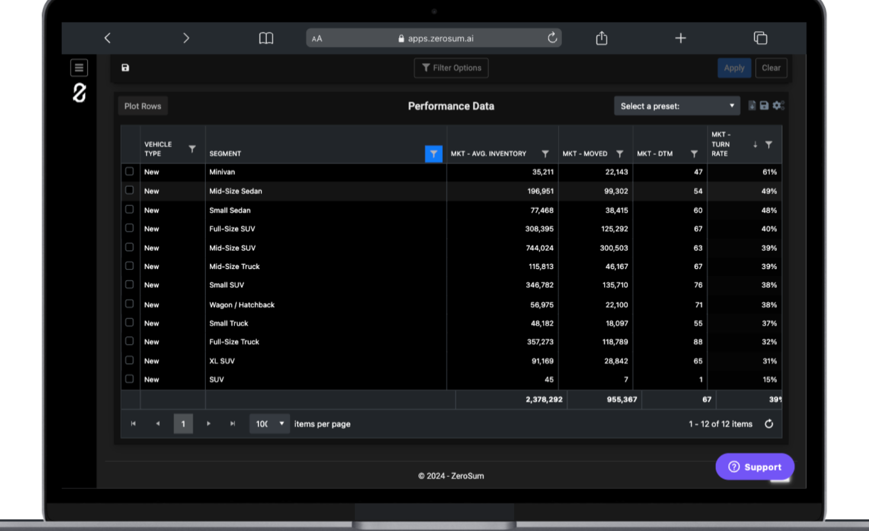Open the active Segment column filter

point(434,154)
